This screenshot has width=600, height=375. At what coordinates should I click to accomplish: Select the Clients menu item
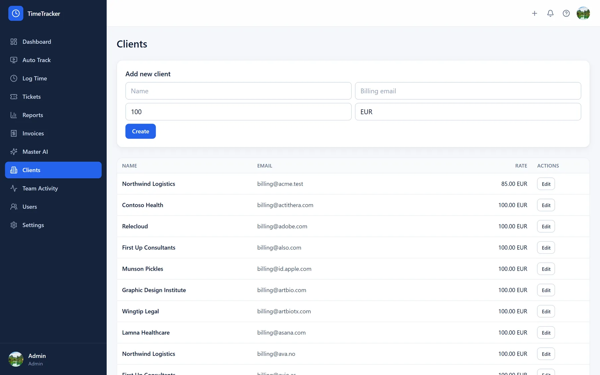53,170
